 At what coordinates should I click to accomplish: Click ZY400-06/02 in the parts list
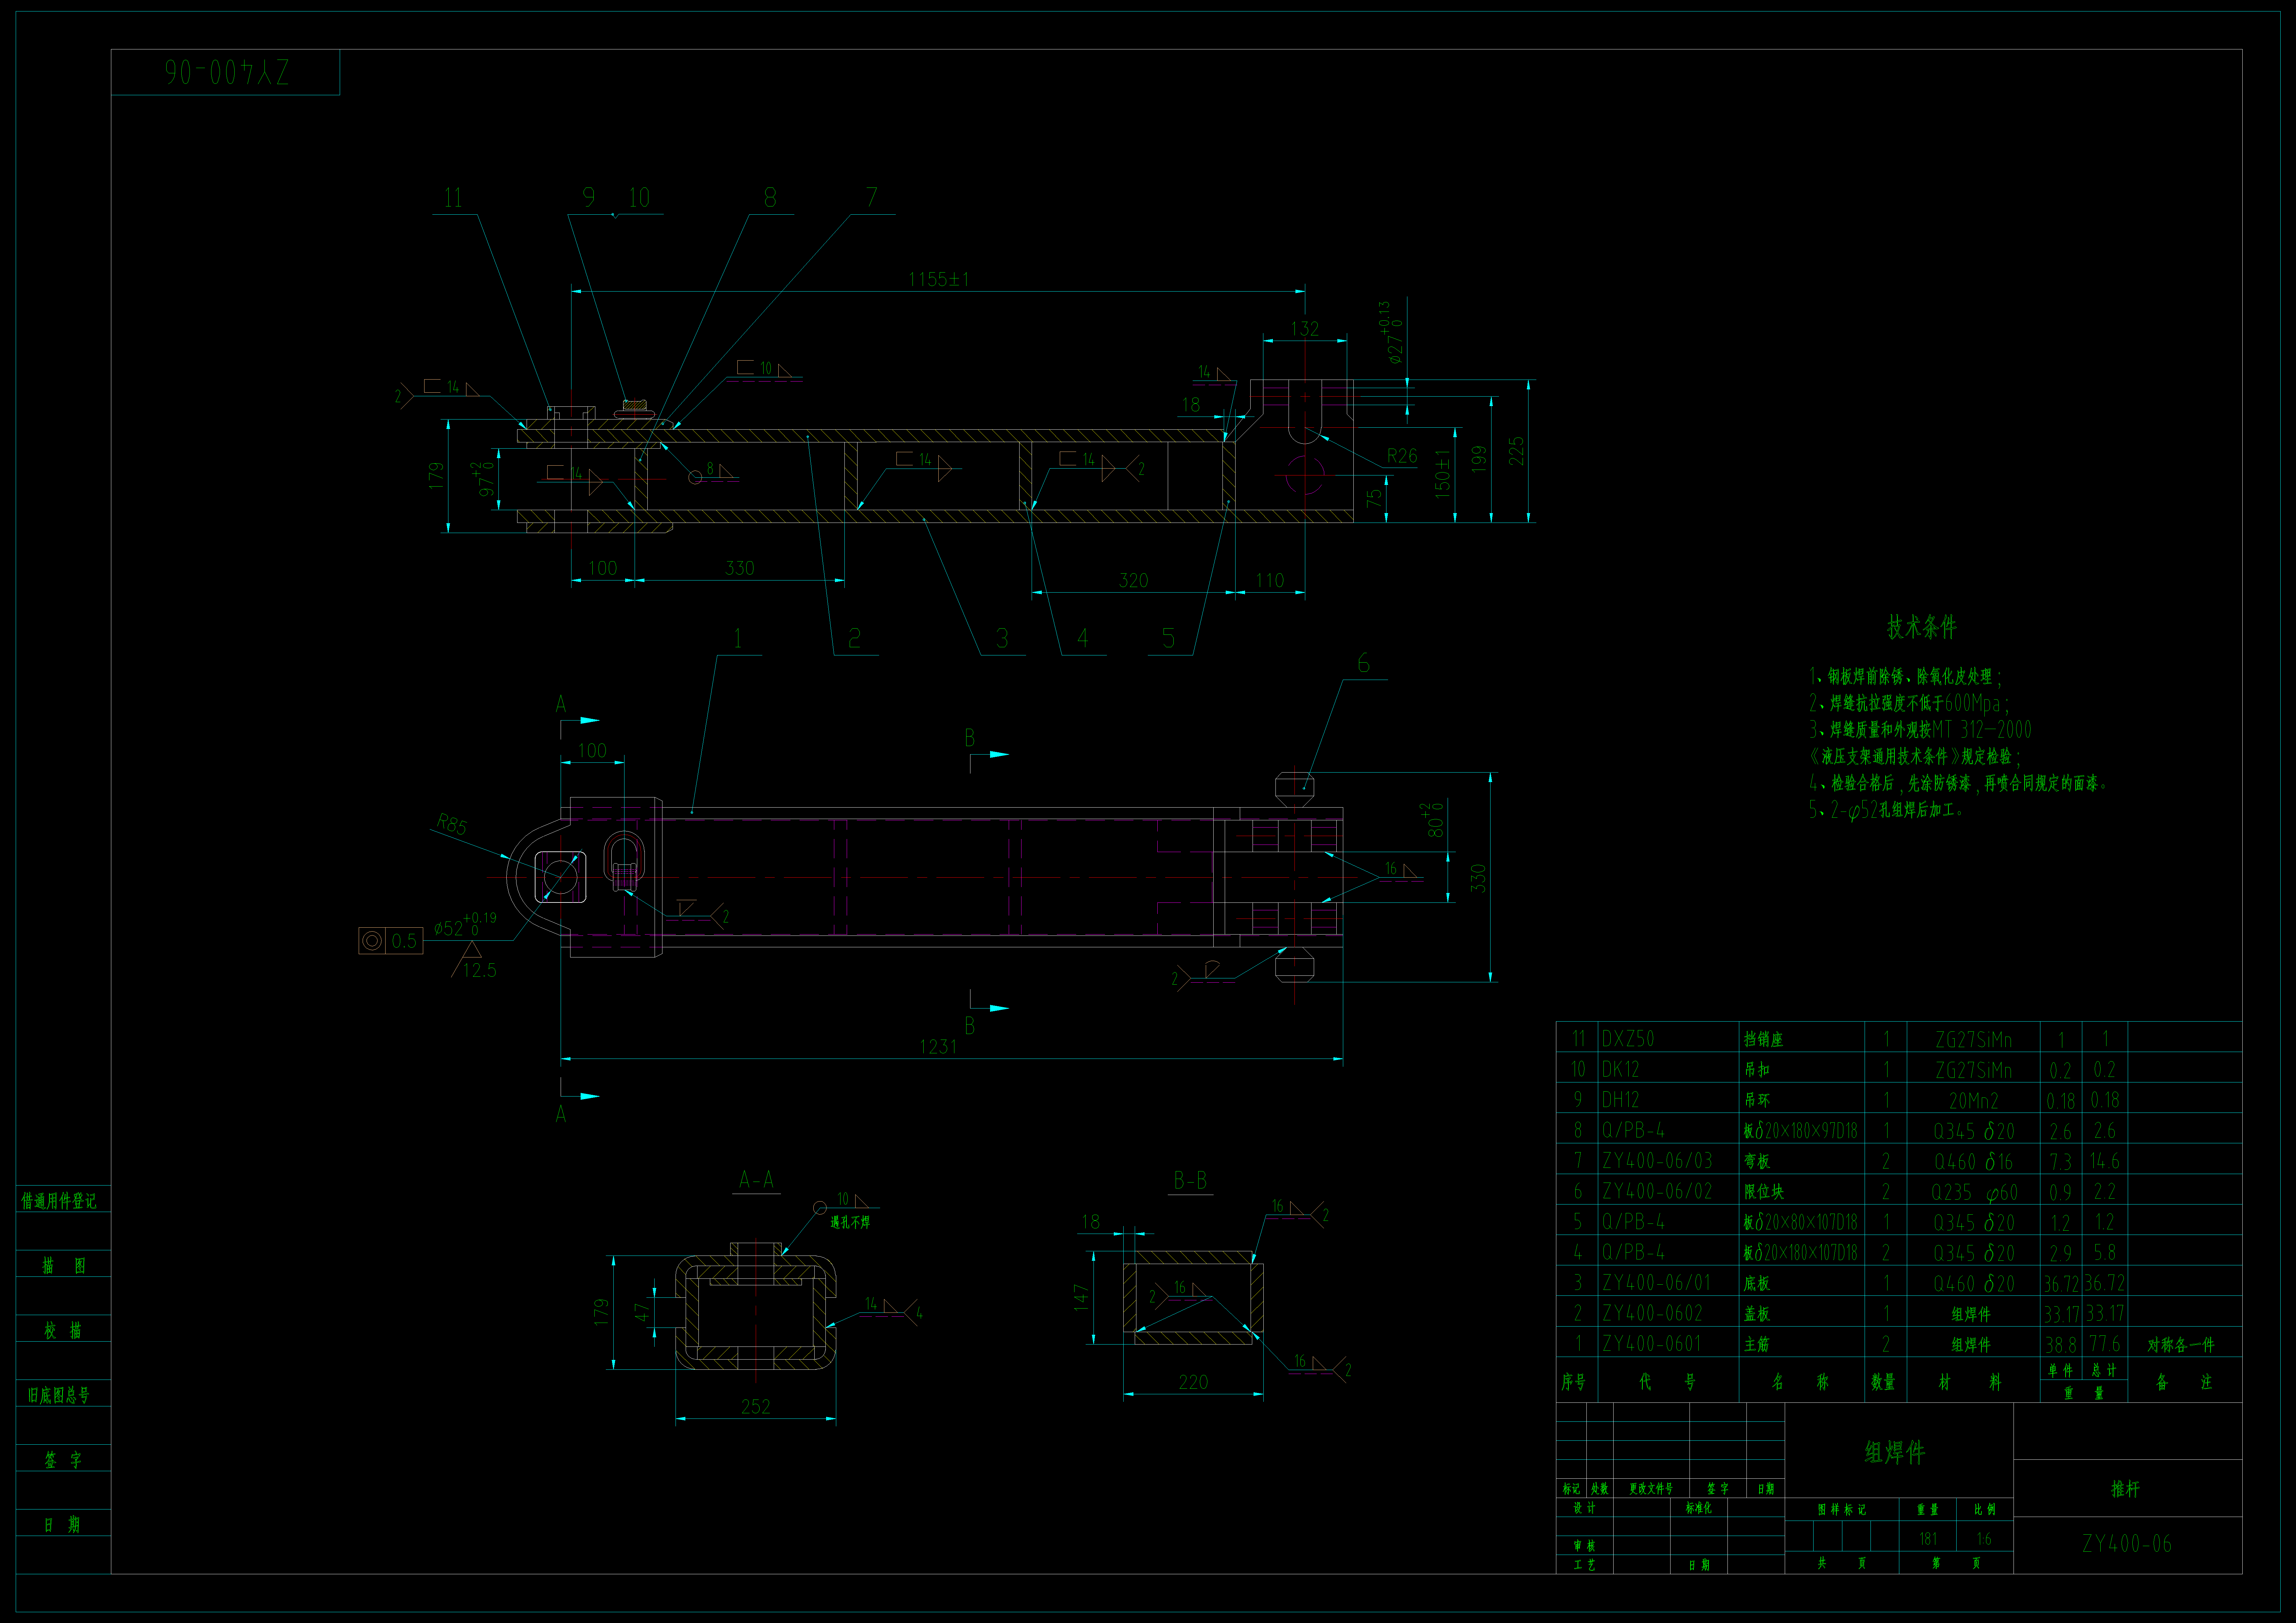point(1657,1191)
